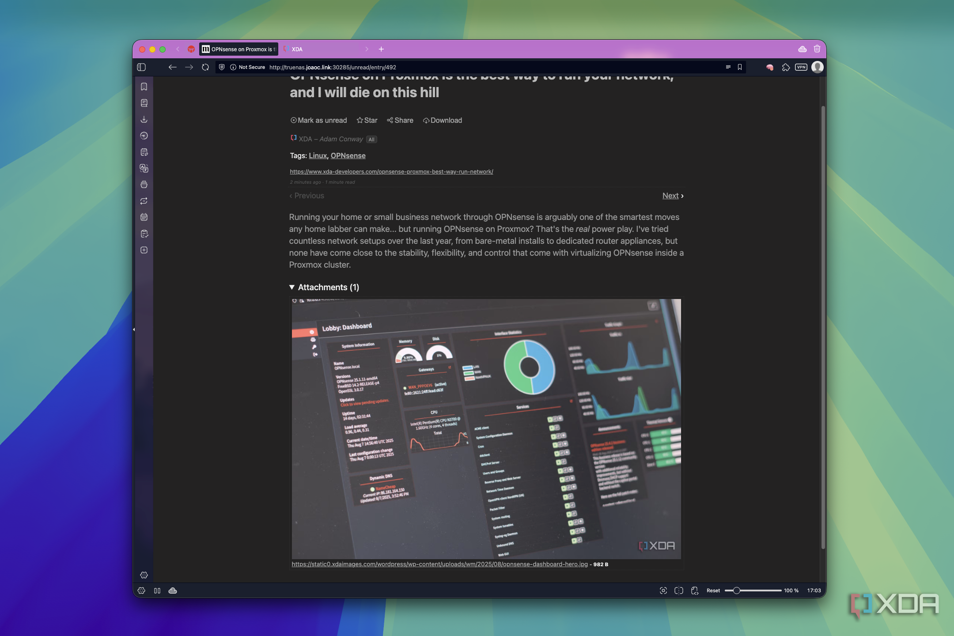Open the bookmarks panel in the sidebar
This screenshot has height=636, width=954.
coord(144,87)
